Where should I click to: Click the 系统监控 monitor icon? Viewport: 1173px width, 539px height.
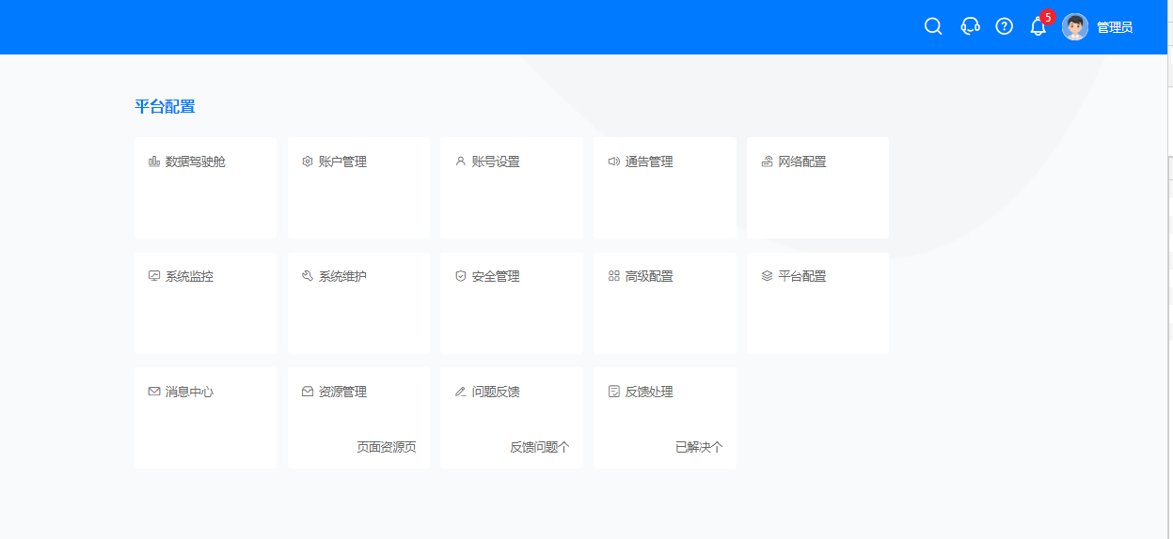pyautogui.click(x=154, y=276)
